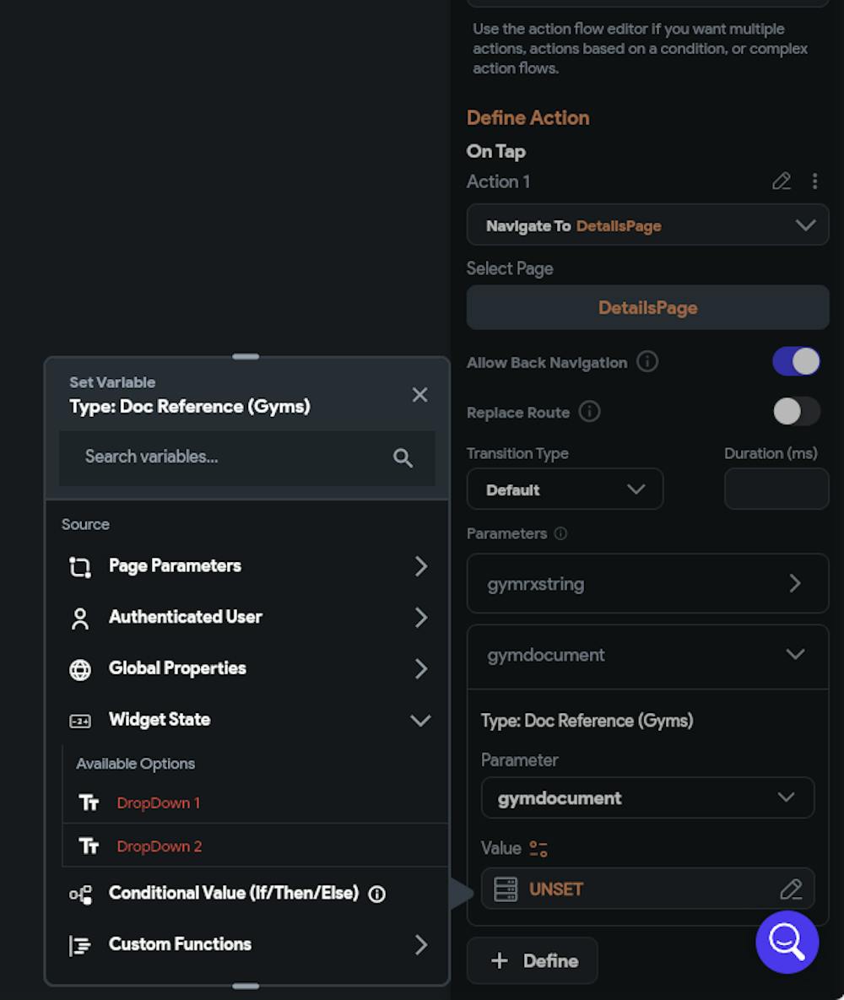
Task: Open the three-dot menu for Action 1
Action: click(x=814, y=181)
